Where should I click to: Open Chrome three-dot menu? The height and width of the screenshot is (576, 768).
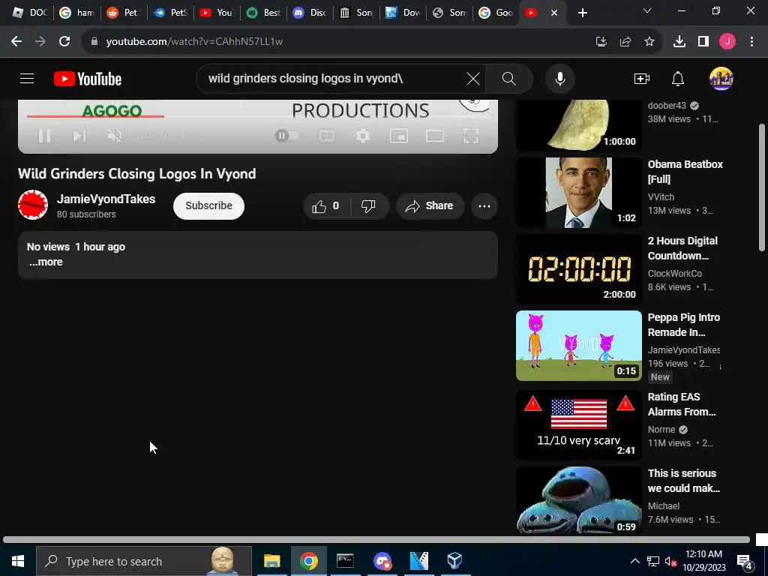751,42
